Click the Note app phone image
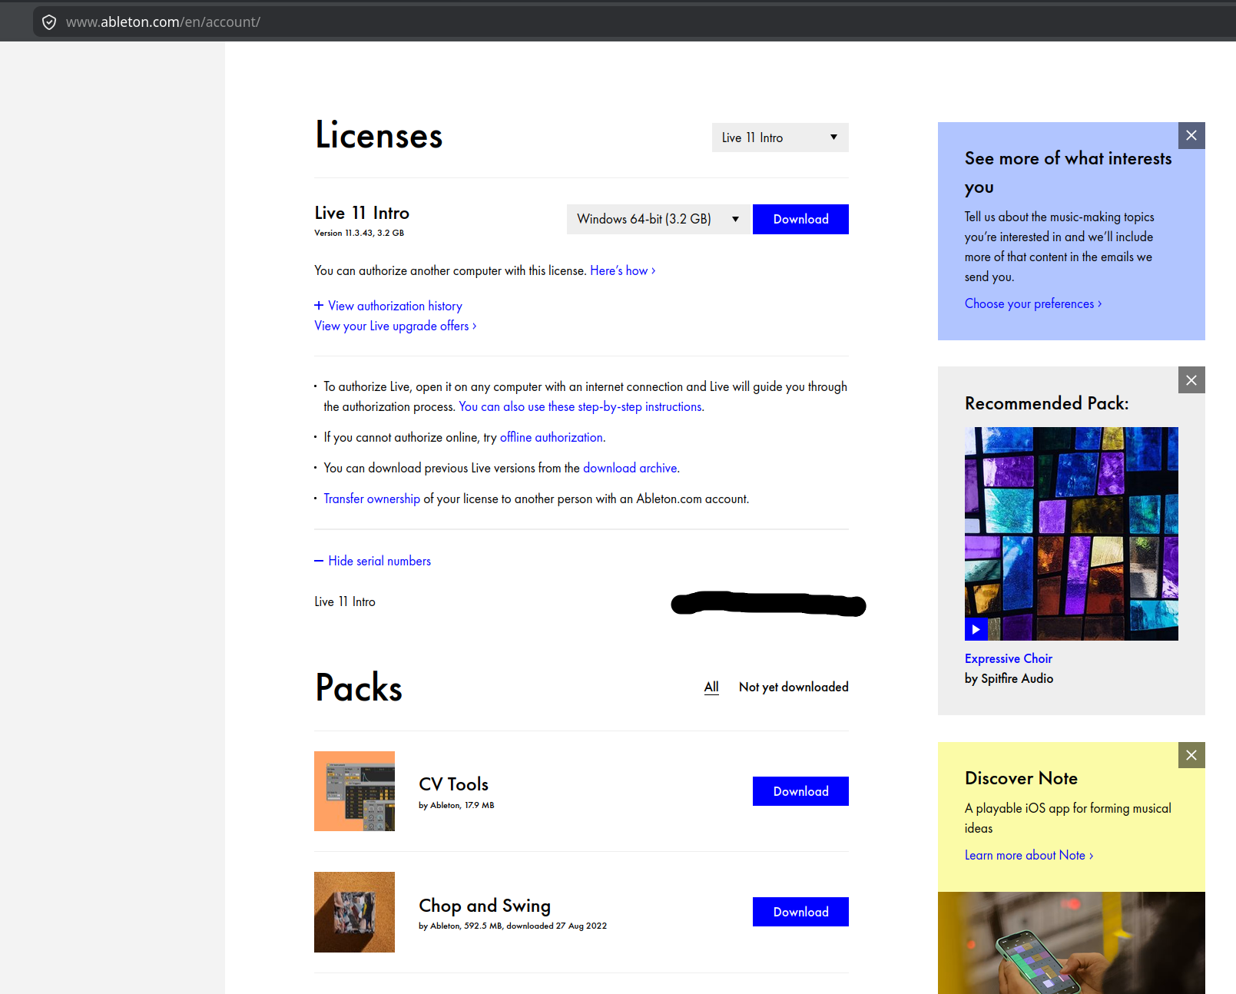 1072,943
